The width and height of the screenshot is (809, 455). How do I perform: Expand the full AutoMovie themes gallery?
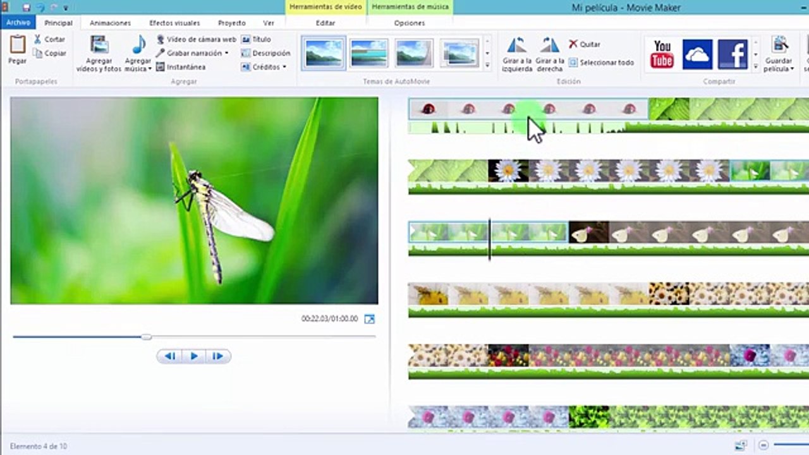(x=487, y=65)
